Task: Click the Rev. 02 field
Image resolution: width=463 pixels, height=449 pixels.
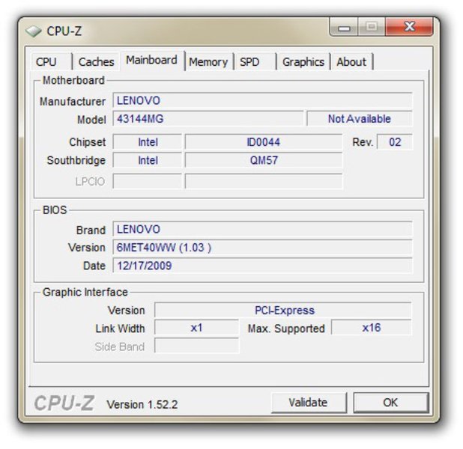Action: [x=395, y=142]
